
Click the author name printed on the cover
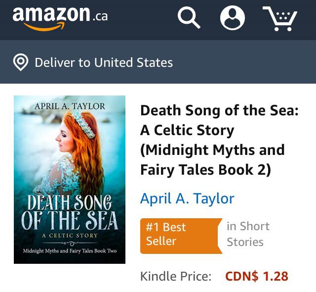[x=70, y=106]
